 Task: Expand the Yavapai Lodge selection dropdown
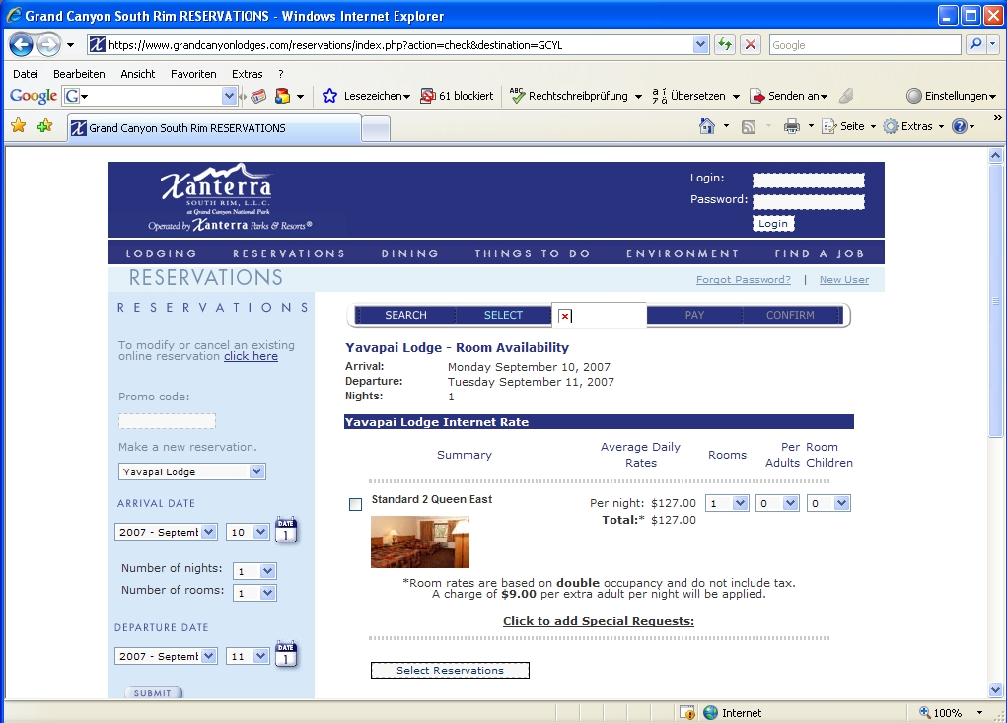tap(191, 471)
